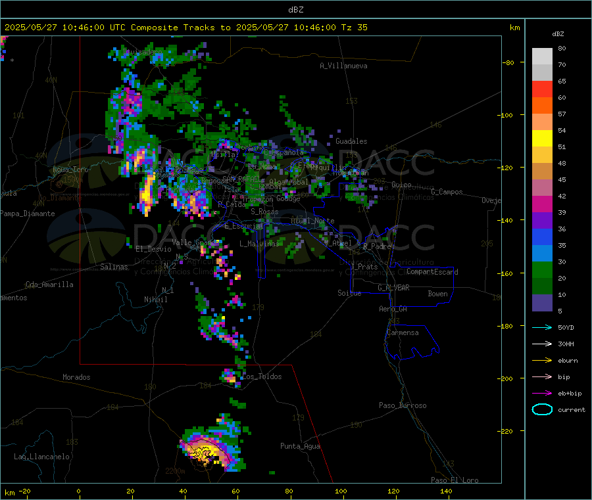592x500 pixels.
Task: Click the Guadales location label
Action: [351, 141]
